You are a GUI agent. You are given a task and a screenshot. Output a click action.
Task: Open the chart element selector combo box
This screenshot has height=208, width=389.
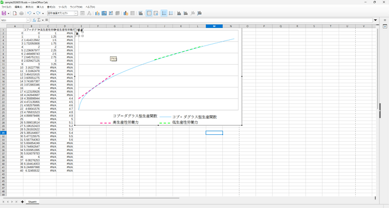(x=63, y=13)
